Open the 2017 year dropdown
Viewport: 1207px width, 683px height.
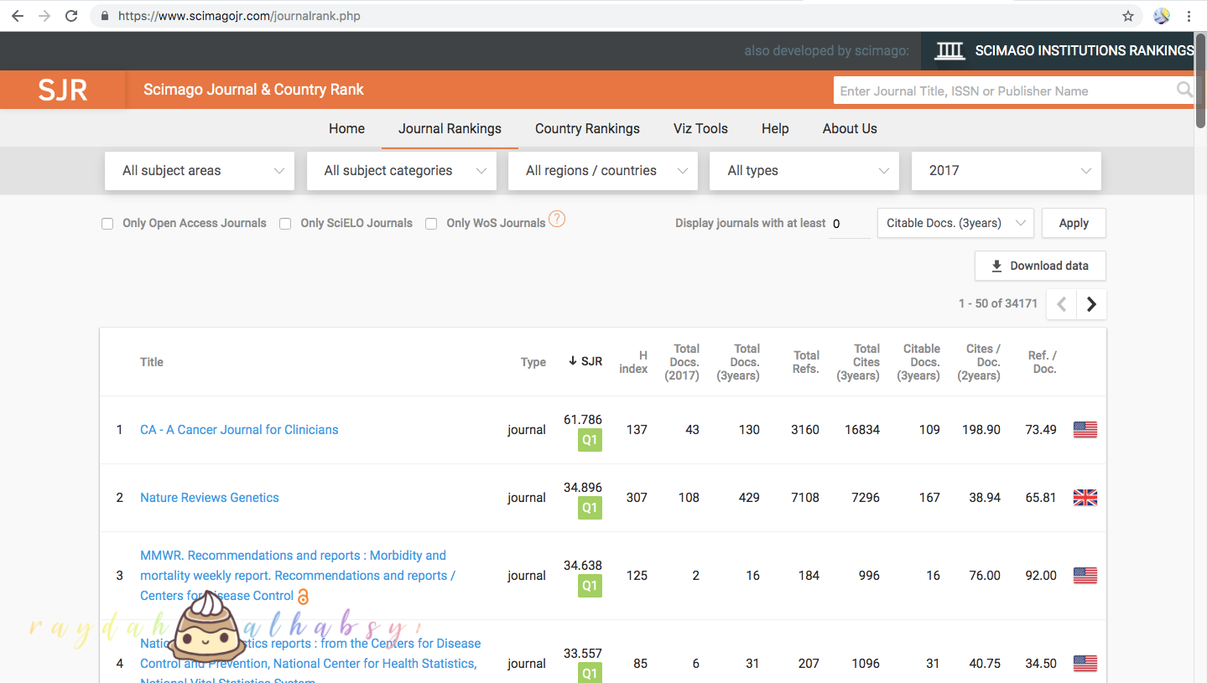[x=1007, y=171]
